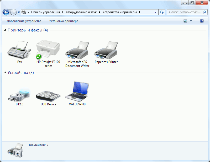The height and width of the screenshot is (162, 210).
Task: Click Добавление устройства in the toolbar
Action: click(24, 21)
